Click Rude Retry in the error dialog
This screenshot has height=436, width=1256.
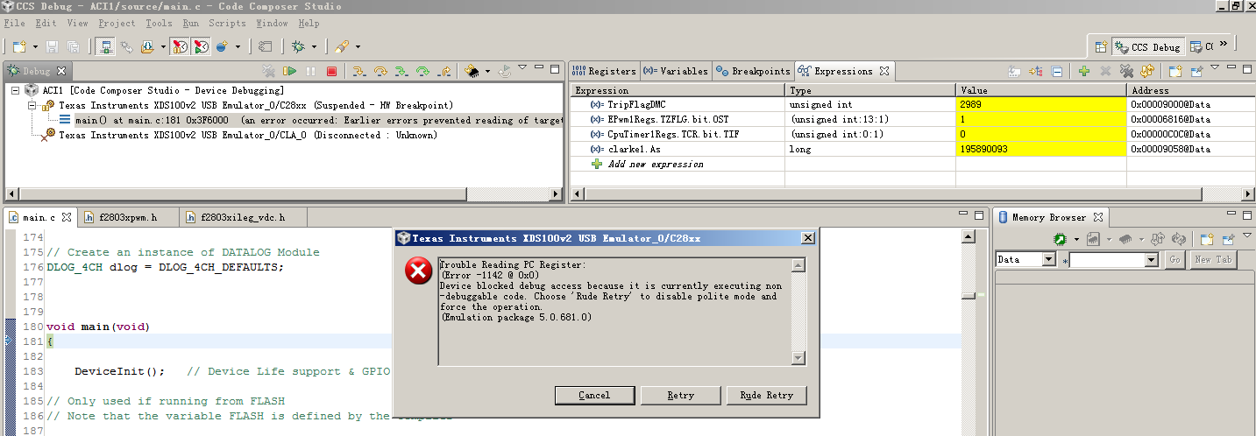(x=766, y=396)
